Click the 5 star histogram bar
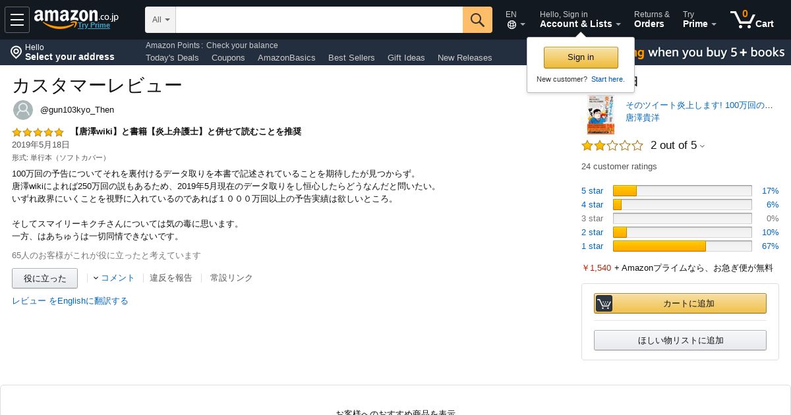Viewport: 791px width, 415px height. coord(682,190)
